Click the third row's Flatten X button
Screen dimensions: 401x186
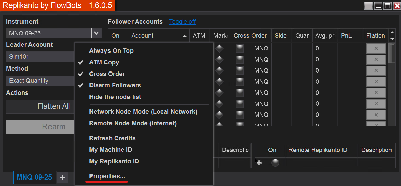point(376,70)
